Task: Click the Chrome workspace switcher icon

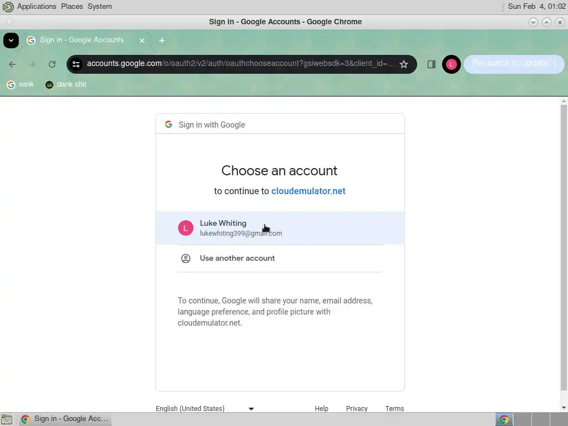Action: (504, 419)
